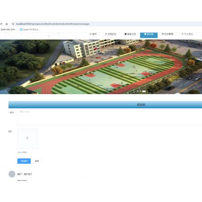Viewport: 202px width, 202px height.
Task: Click the white reset button
Action: (x=37, y=161)
